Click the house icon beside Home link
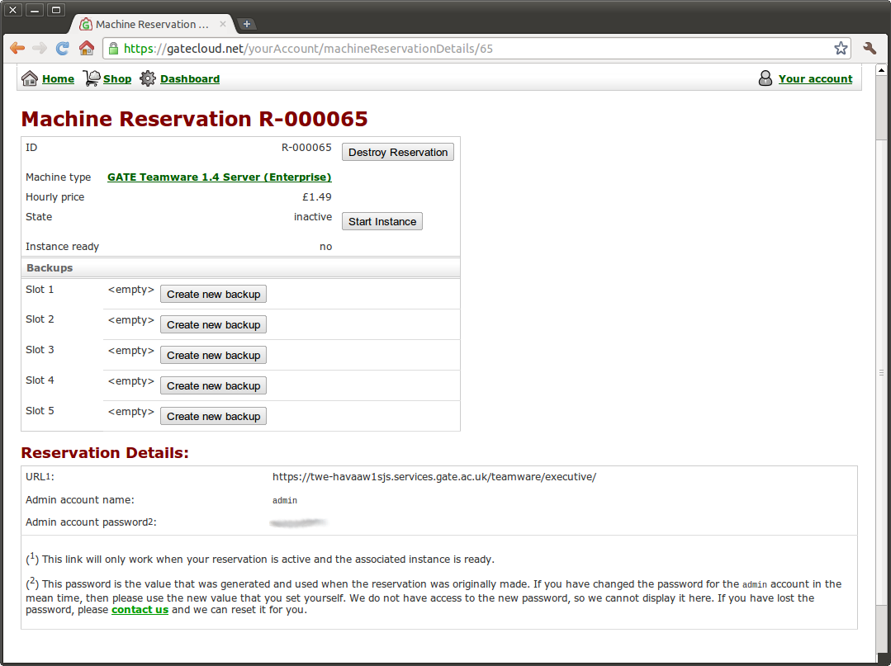891x666 pixels. click(30, 78)
